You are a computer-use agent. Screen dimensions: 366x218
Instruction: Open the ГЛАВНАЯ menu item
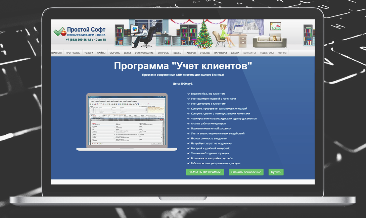point(56,53)
